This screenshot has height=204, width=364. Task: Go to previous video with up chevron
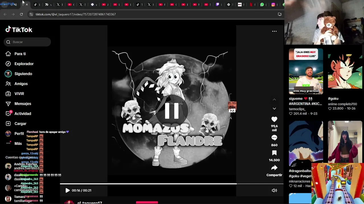point(274,99)
